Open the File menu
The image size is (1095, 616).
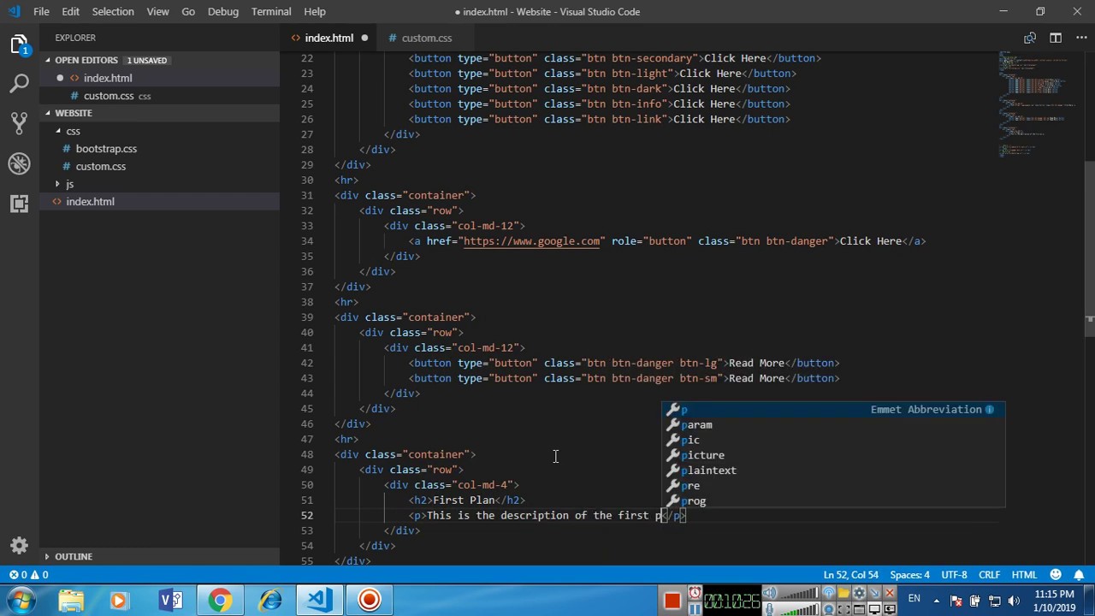(41, 12)
